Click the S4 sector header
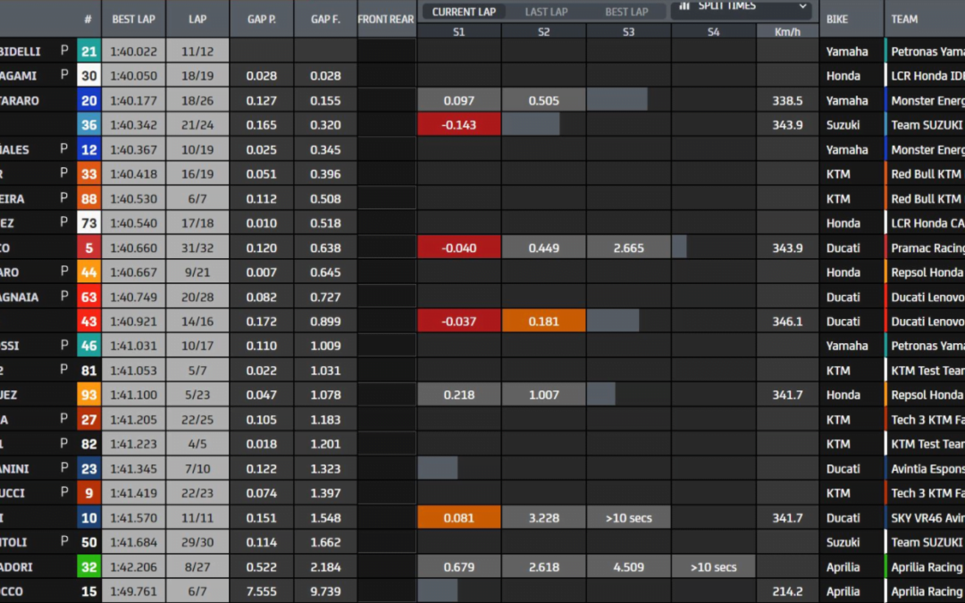The height and width of the screenshot is (603, 965). 713,31
